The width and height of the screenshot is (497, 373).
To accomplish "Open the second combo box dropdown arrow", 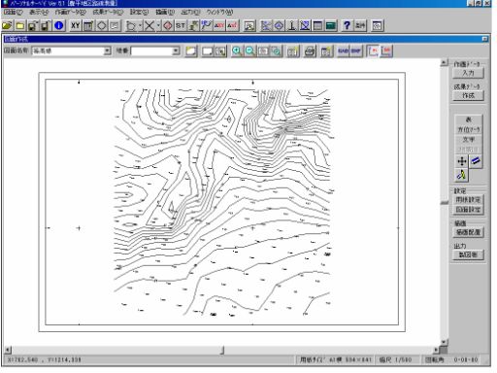I will pyautogui.click(x=176, y=51).
